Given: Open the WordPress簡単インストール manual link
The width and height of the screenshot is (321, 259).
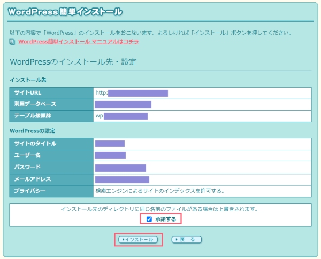Looking at the screenshot, I should 78,41.
